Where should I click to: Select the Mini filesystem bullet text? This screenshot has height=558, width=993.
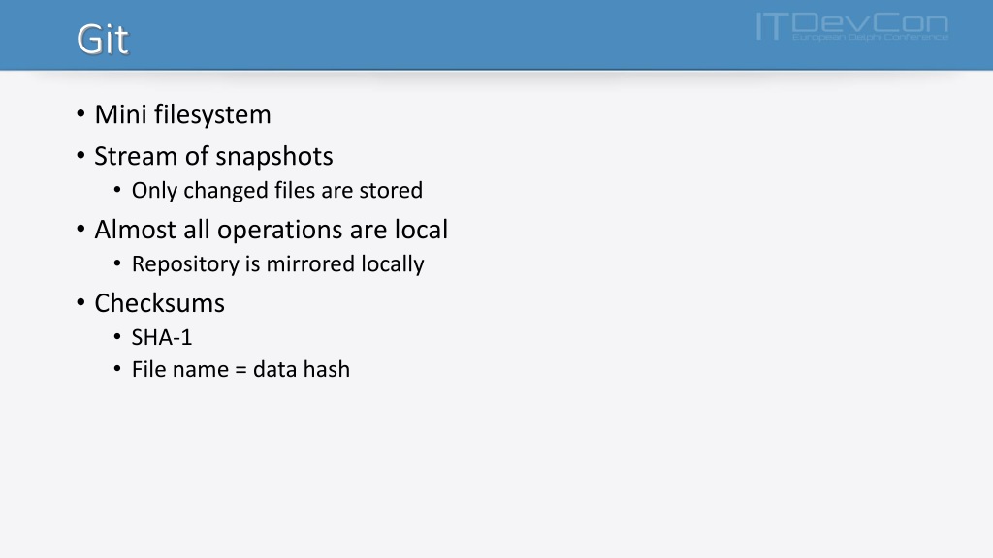pyautogui.click(x=182, y=114)
